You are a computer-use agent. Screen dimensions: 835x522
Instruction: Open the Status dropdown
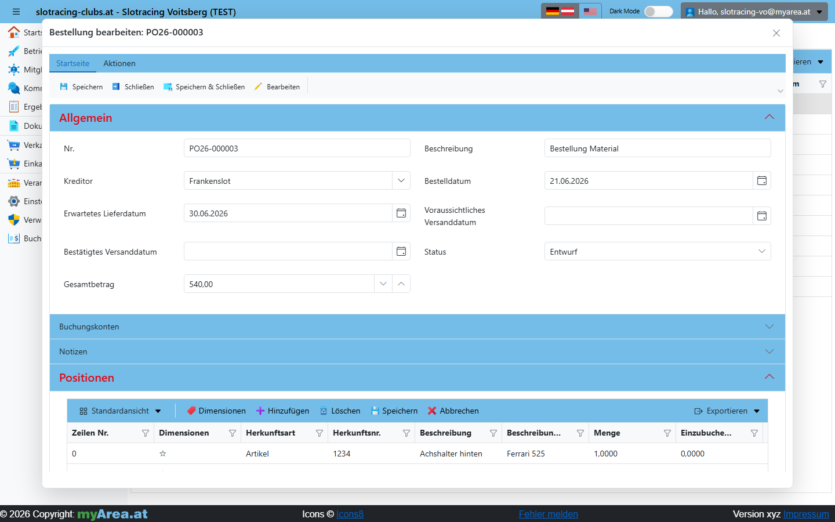[x=658, y=252]
